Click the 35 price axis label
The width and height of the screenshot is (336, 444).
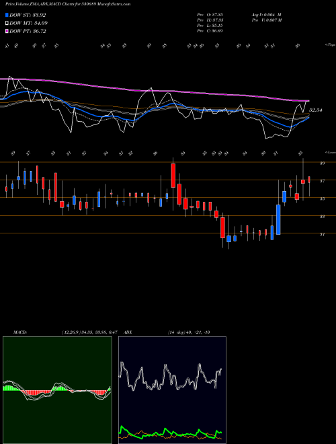(x=322, y=198)
